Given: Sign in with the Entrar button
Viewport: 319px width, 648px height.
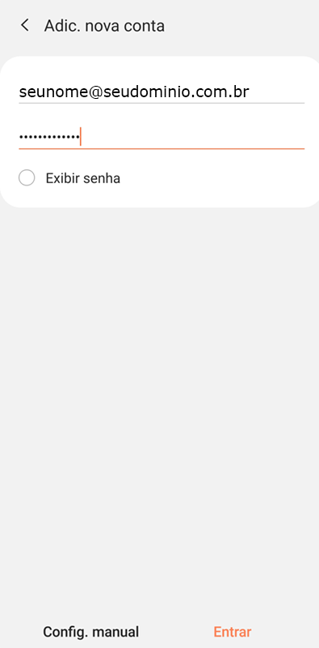Looking at the screenshot, I should [233, 632].
